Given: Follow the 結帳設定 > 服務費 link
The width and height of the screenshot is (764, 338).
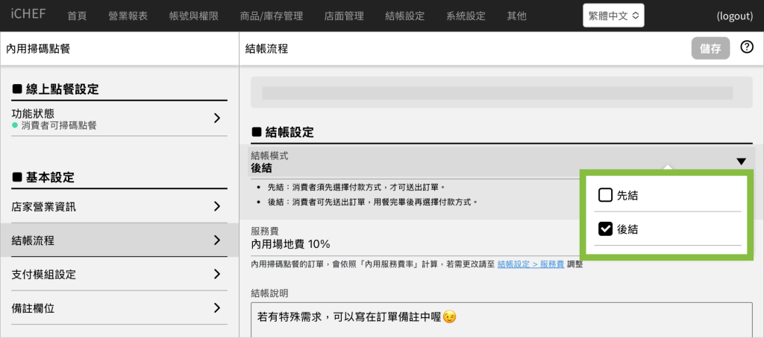Looking at the screenshot, I should pos(530,264).
